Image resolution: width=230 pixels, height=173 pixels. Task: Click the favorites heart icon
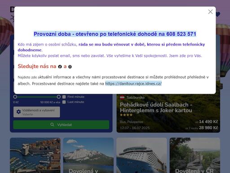coord(218,14)
